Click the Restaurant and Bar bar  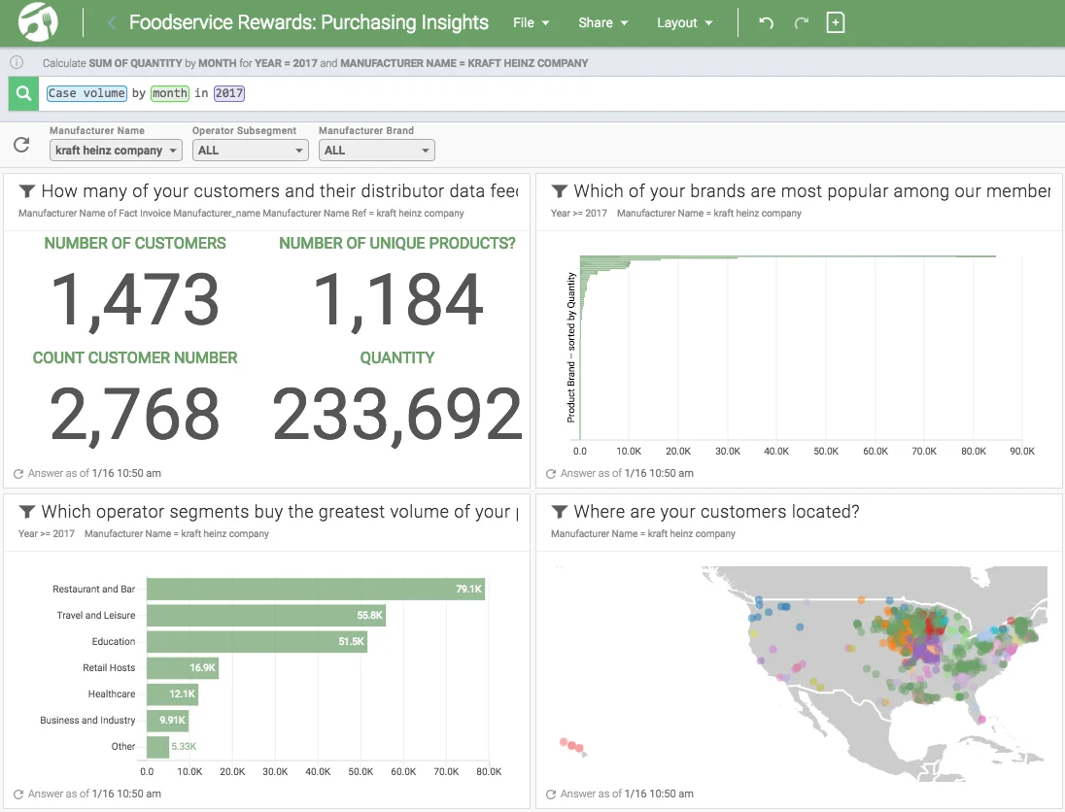(316, 590)
